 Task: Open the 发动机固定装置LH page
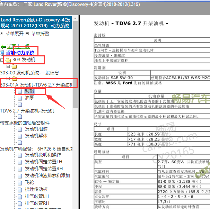pos(44,162)
